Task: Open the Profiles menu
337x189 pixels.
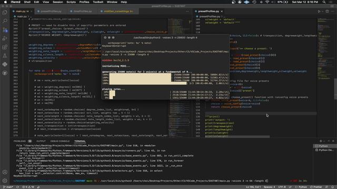Action: pos(84,2)
